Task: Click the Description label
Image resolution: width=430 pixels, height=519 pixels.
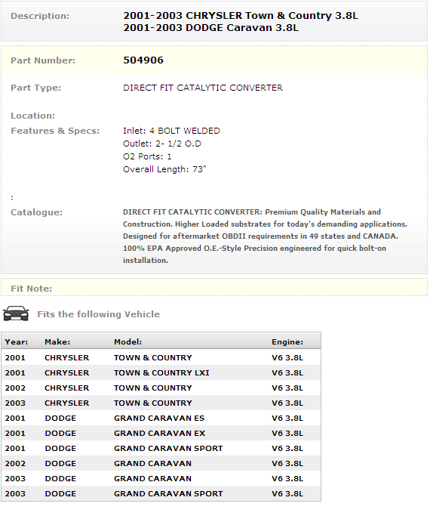Action: tap(40, 16)
